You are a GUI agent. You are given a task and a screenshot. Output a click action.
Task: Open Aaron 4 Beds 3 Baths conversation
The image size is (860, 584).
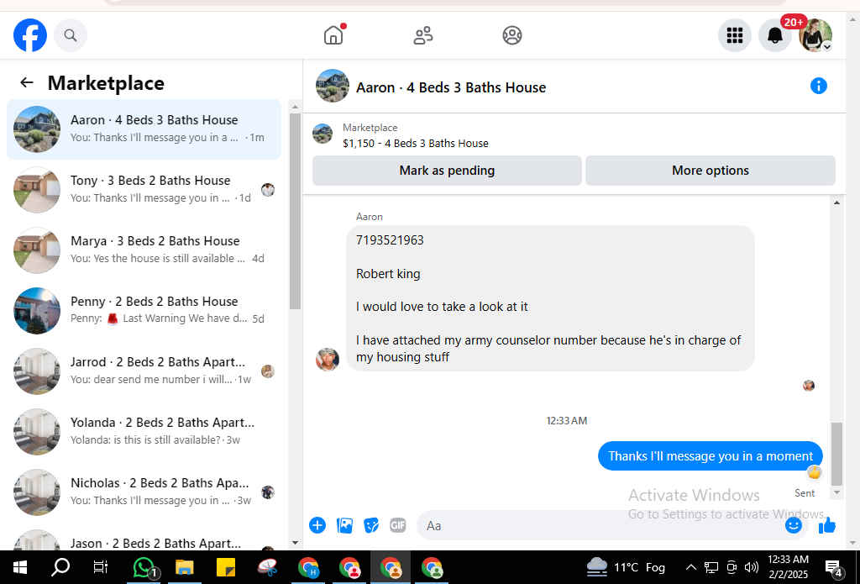[x=144, y=129]
